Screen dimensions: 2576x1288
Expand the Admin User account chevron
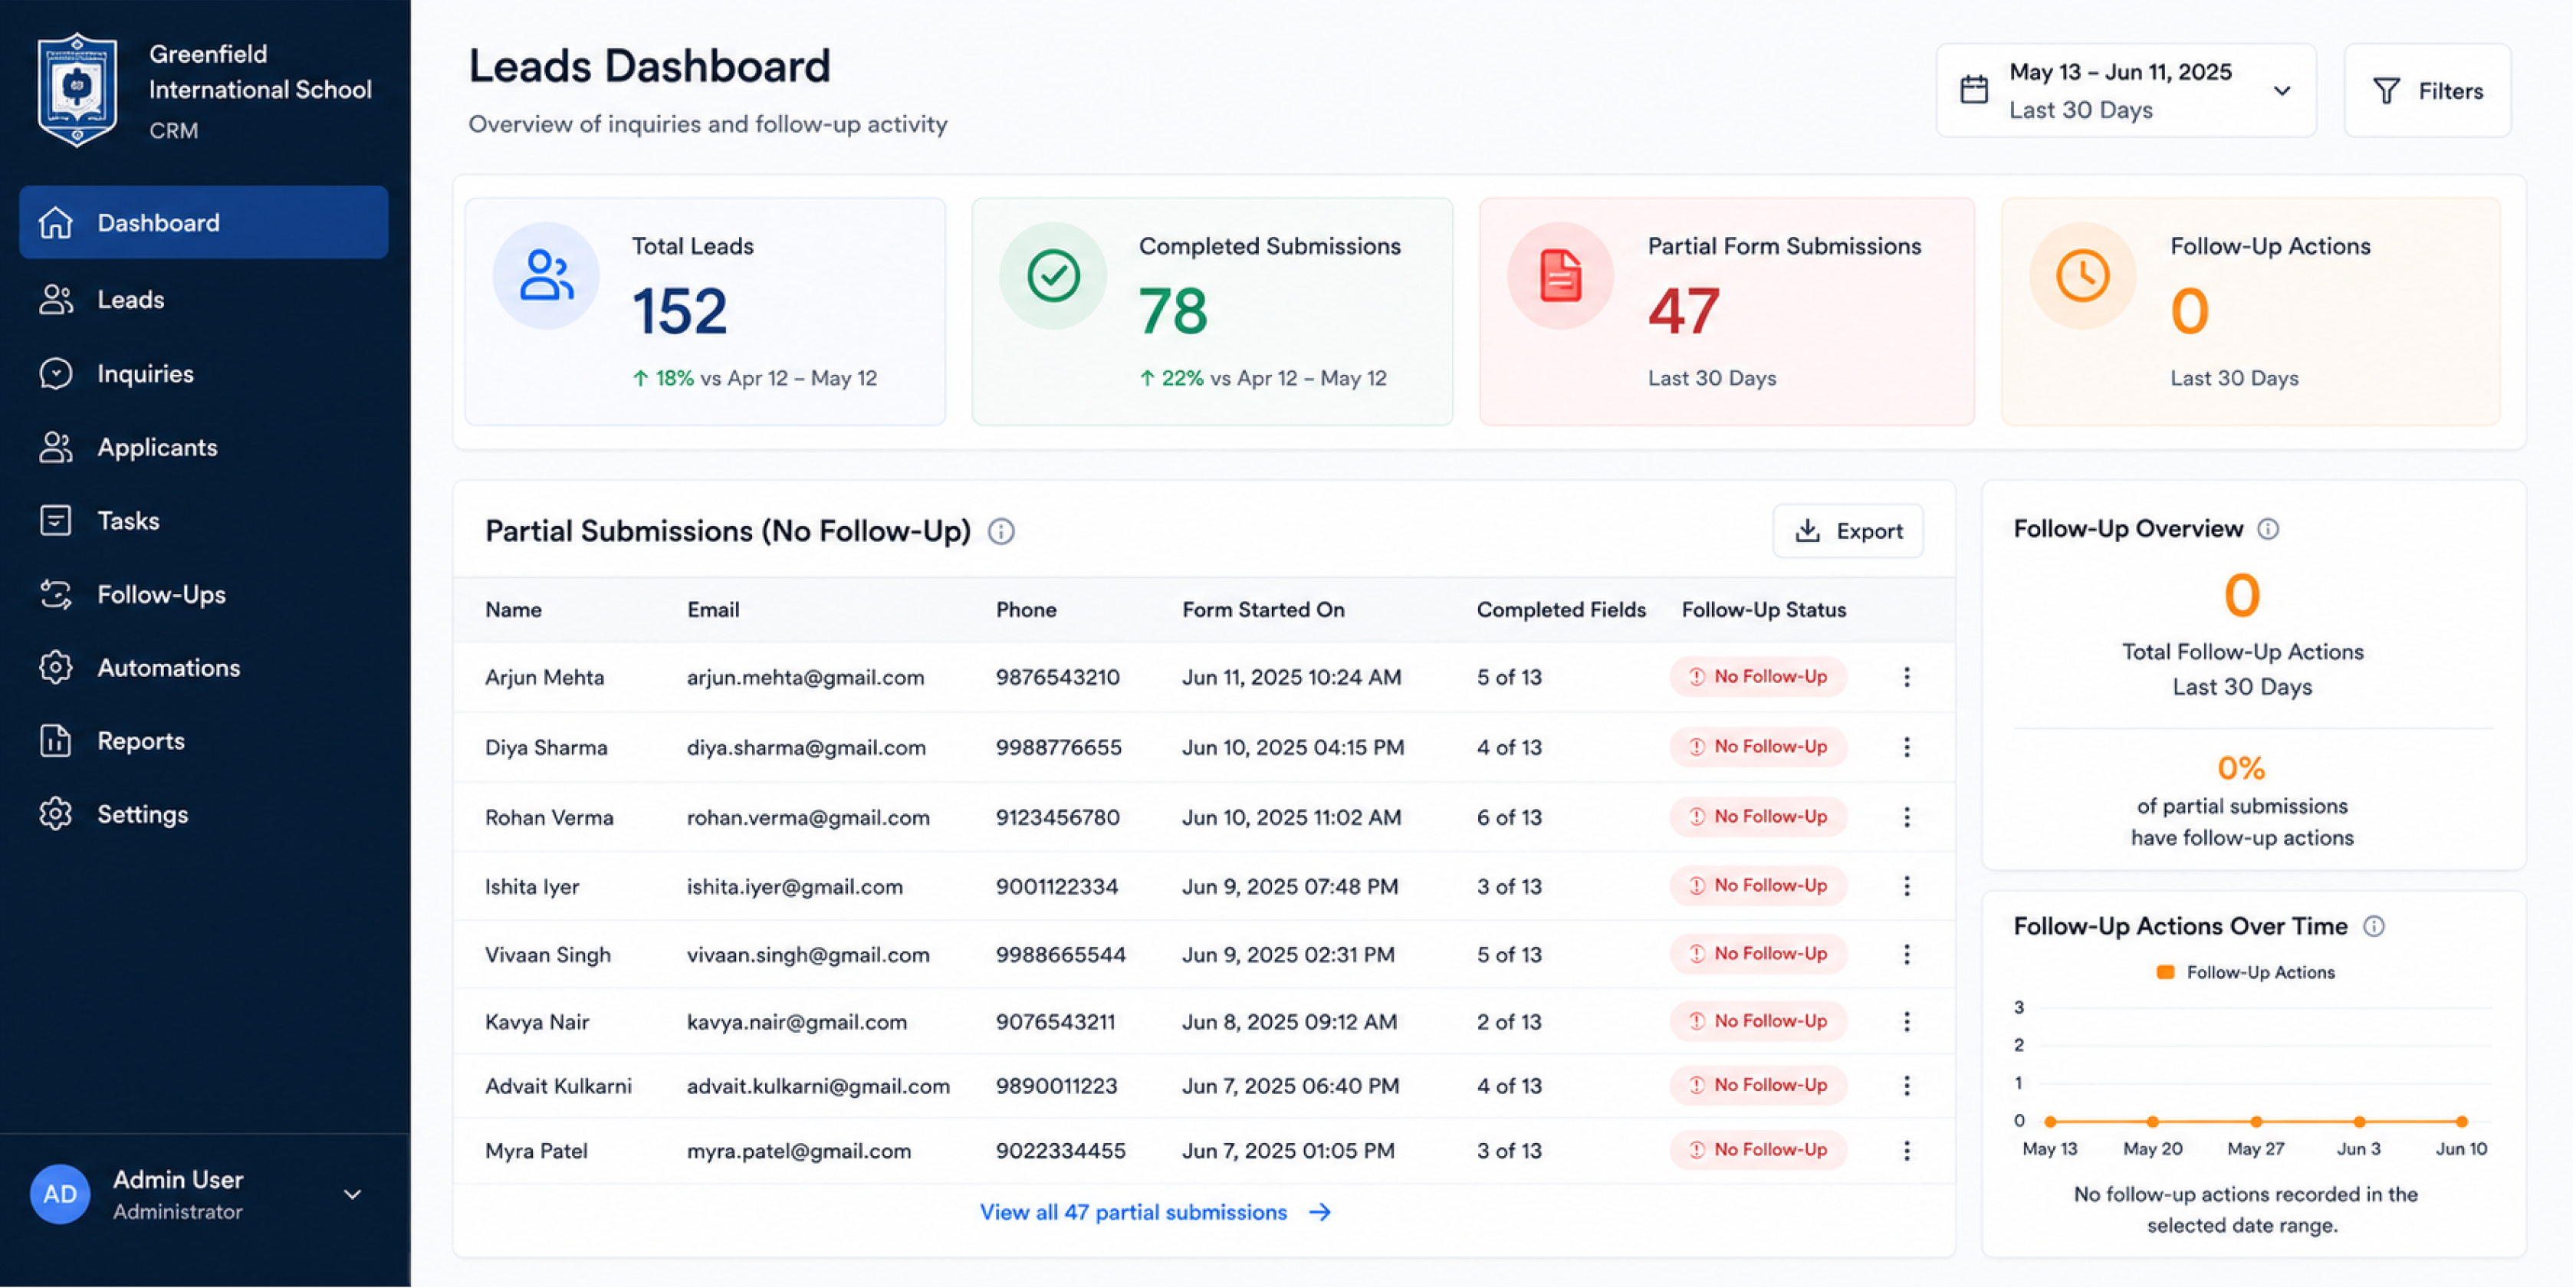pyautogui.click(x=352, y=1194)
